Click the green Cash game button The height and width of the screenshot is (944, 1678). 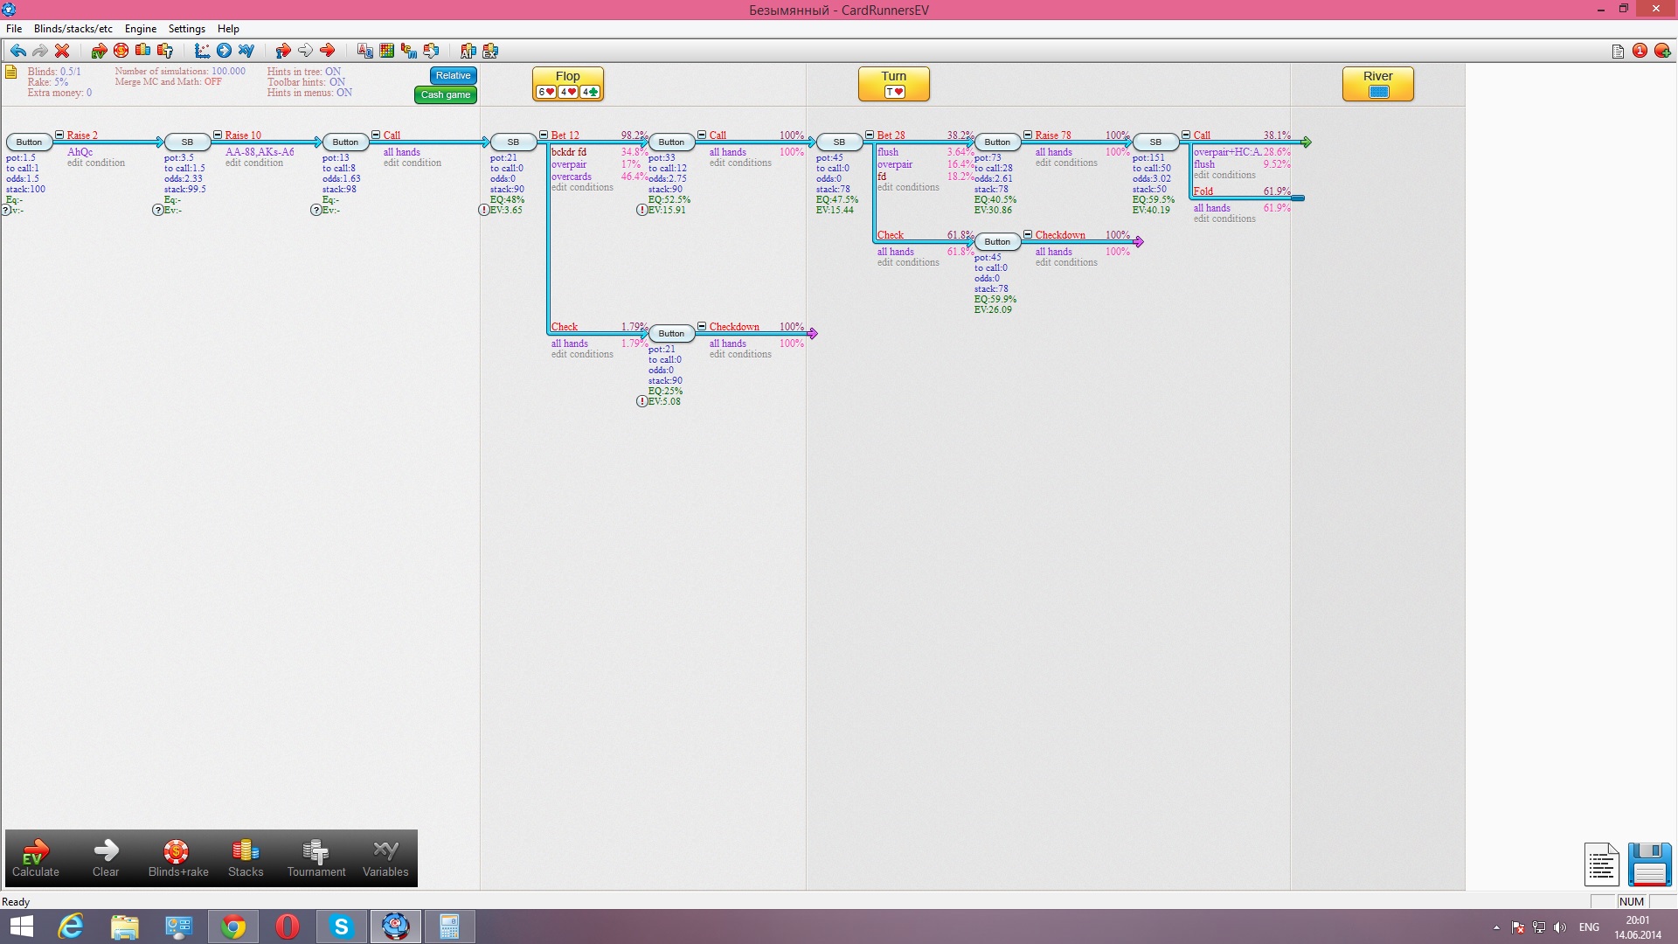pyautogui.click(x=445, y=94)
